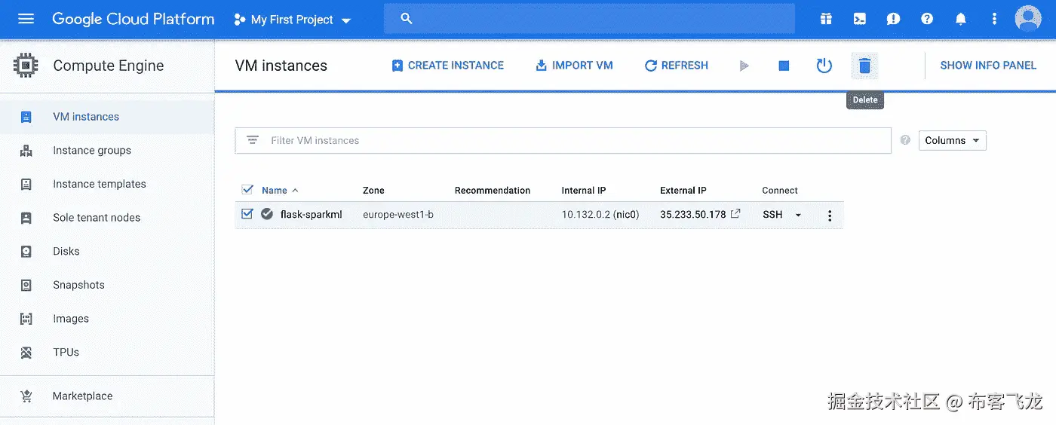Click the filter list icon
The image size is (1056, 425).
(253, 140)
